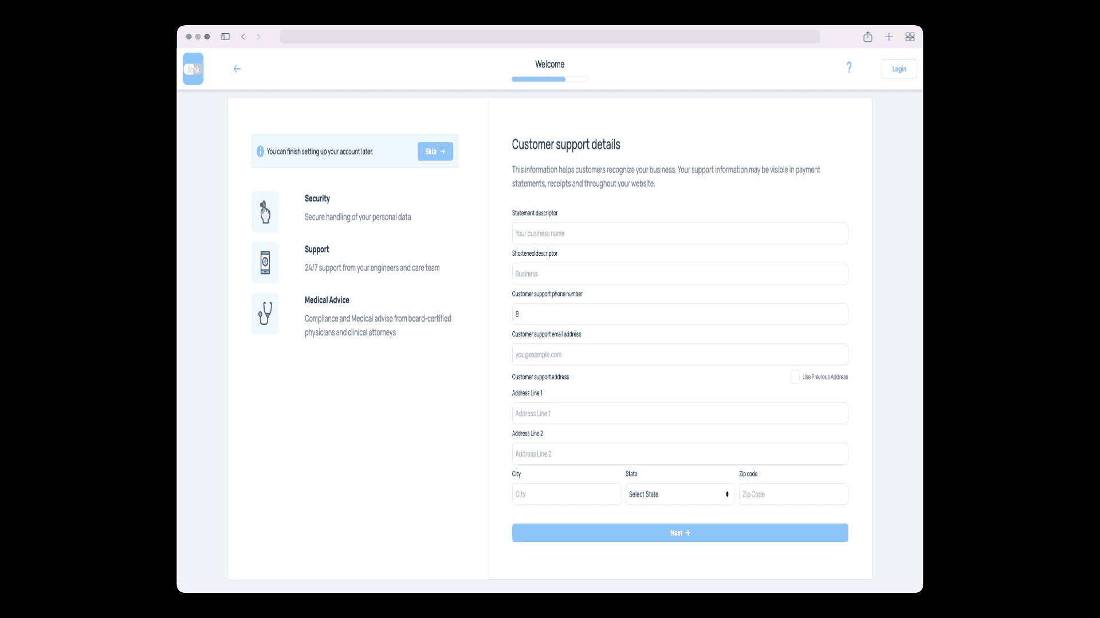
Task: Click the Next arrow button
Action: [x=679, y=533]
